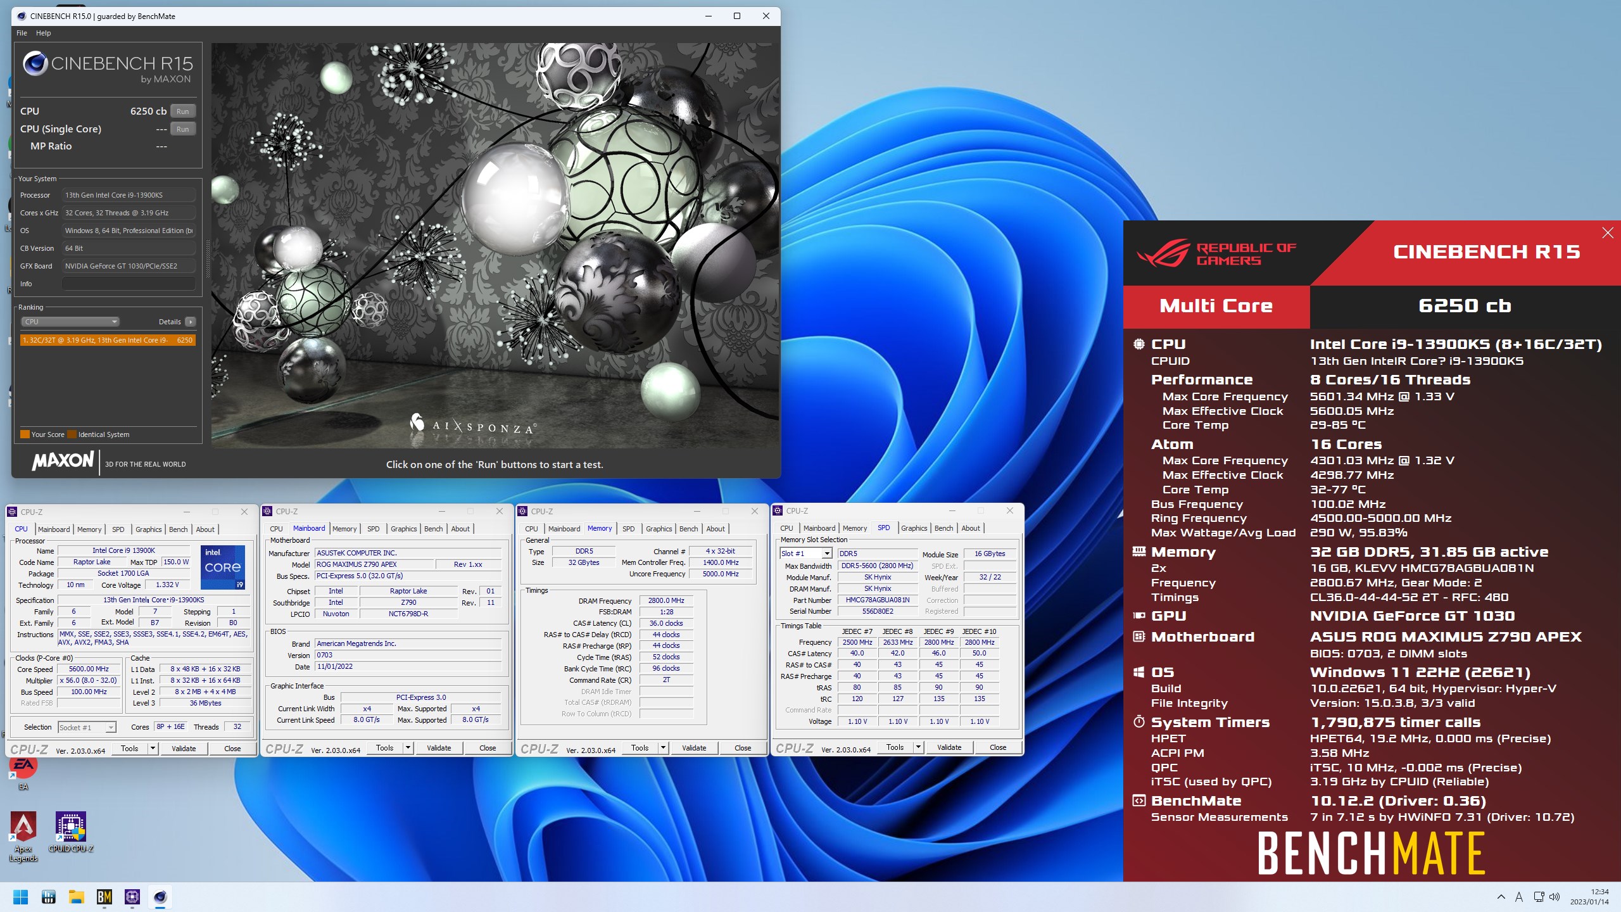Open the CPU-Z taskbar icon
This screenshot has height=912, width=1621.
click(x=132, y=897)
